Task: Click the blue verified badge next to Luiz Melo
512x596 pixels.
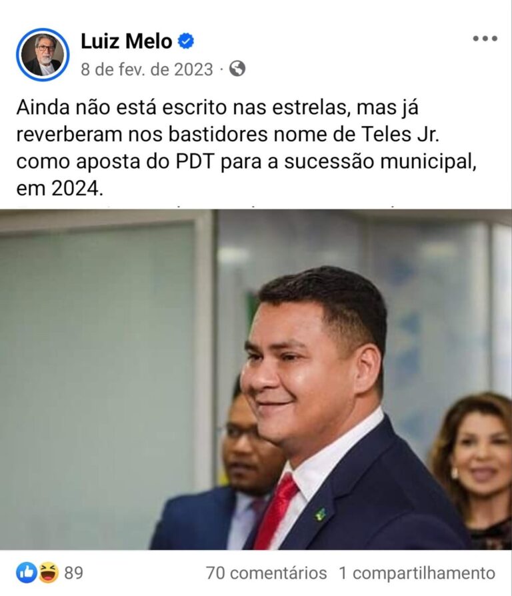Action: pyautogui.click(x=186, y=41)
